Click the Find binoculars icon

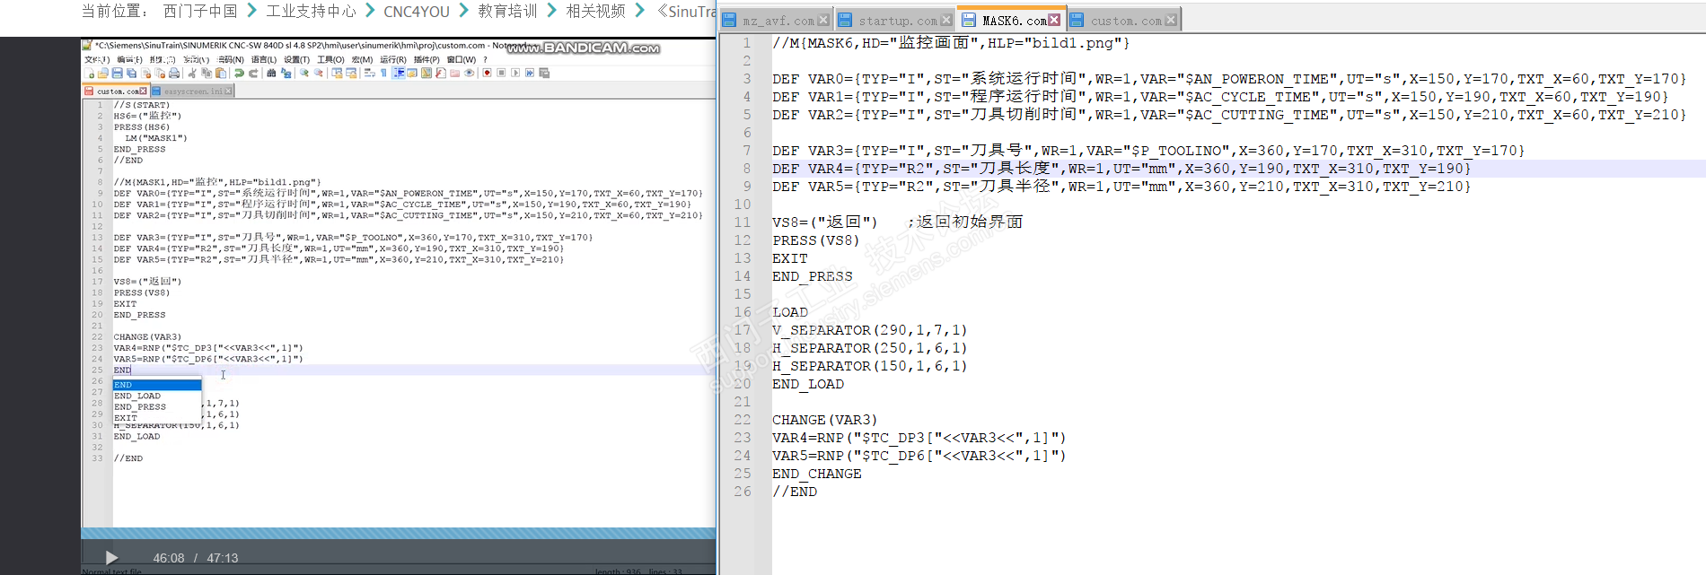(x=271, y=74)
